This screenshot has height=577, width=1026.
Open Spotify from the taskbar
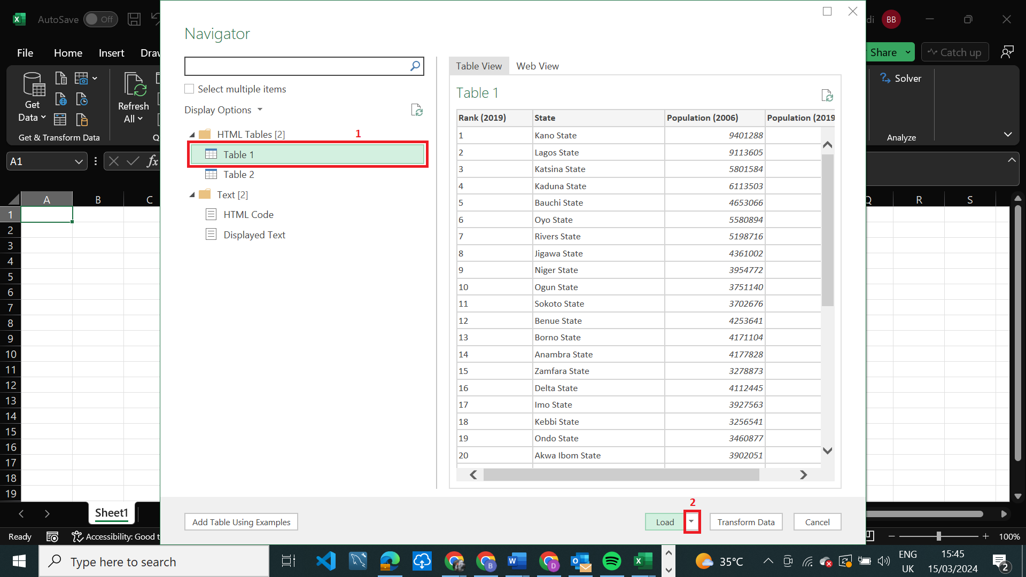(x=611, y=561)
